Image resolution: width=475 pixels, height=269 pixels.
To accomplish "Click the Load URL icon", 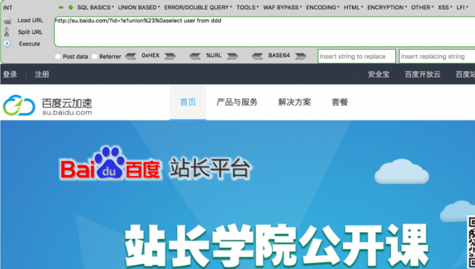I will [x=7, y=21].
